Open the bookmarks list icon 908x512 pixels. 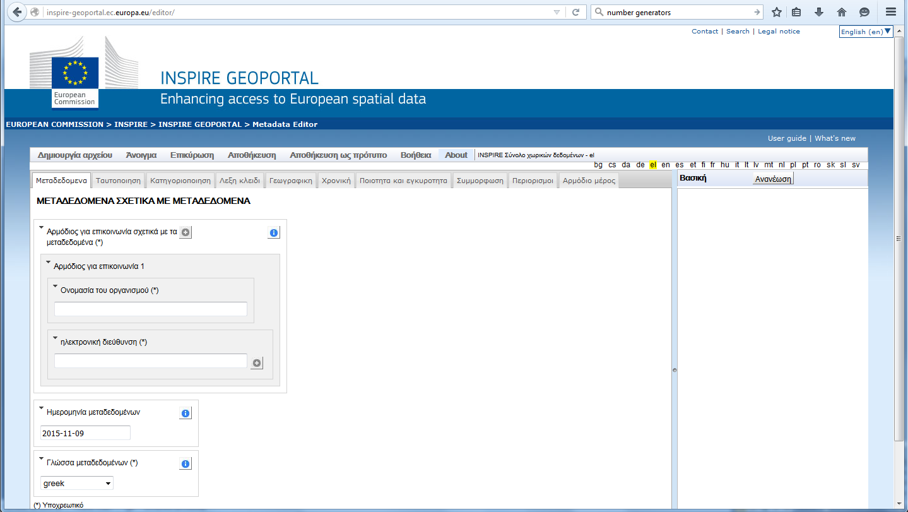coord(796,12)
